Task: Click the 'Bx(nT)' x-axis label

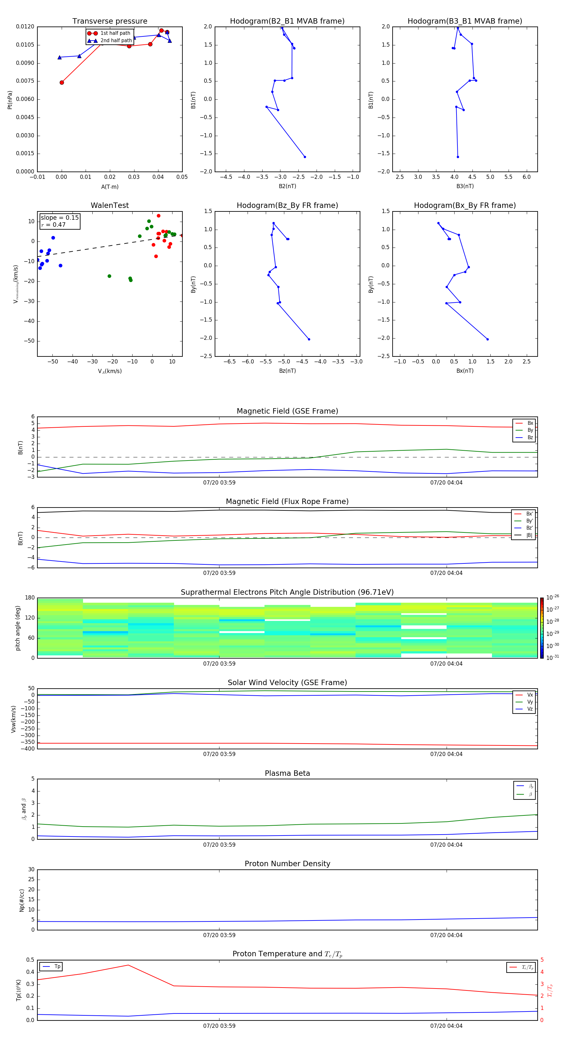Action: [465, 371]
